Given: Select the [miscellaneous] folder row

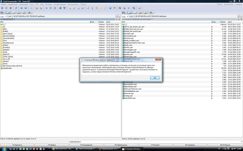Looking at the screenshot, I should click(x=60, y=43).
